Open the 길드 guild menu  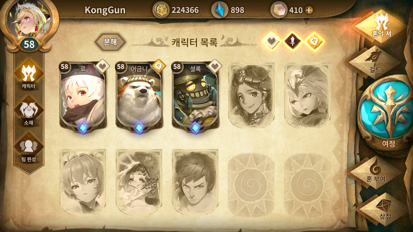[x=373, y=61]
